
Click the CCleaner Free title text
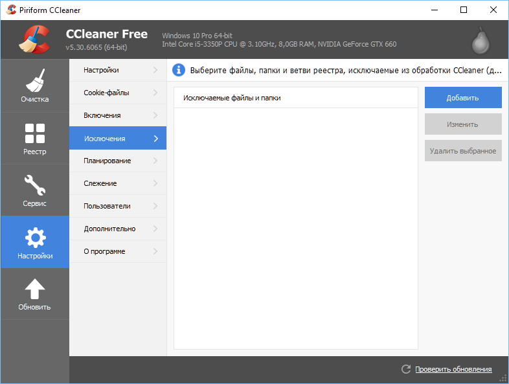click(x=106, y=34)
